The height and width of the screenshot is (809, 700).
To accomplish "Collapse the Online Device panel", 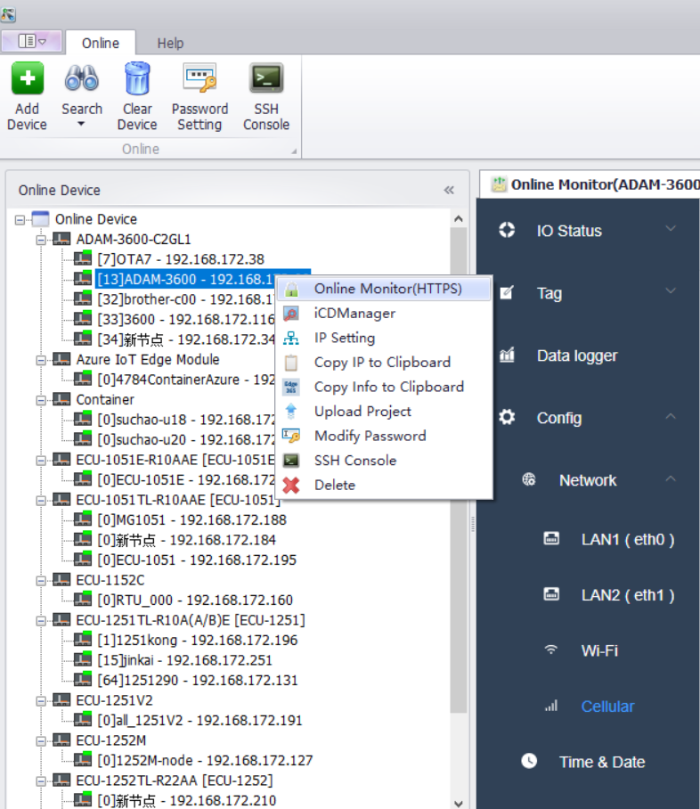I will coord(449,190).
